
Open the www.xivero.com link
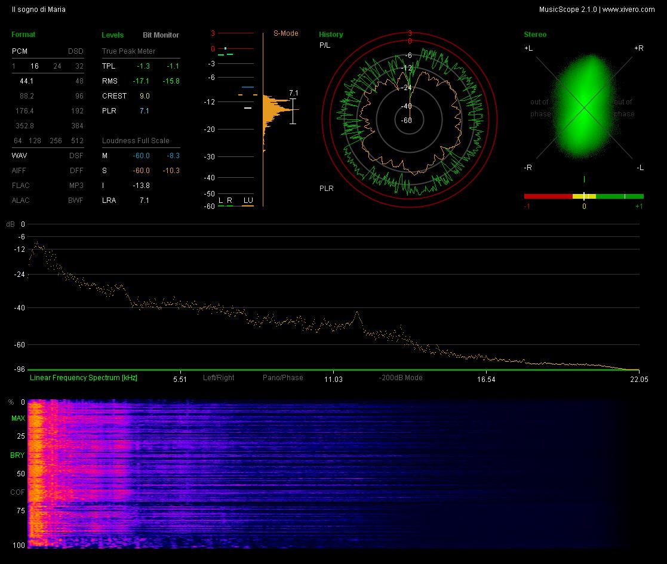click(628, 10)
